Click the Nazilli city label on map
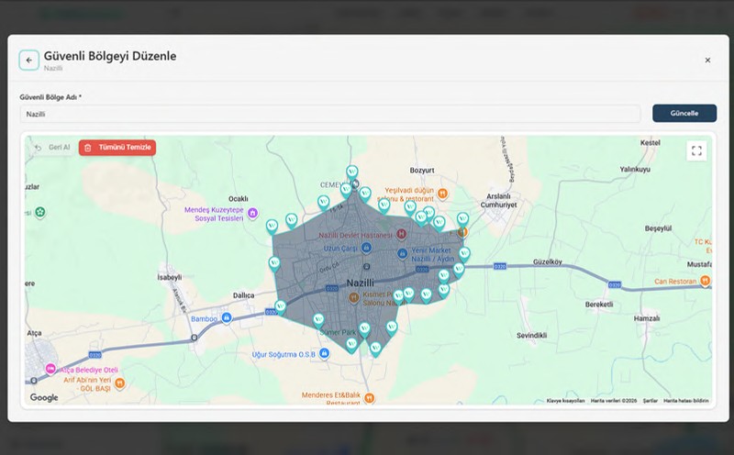Screen dimensions: 734x455 pos(360,283)
